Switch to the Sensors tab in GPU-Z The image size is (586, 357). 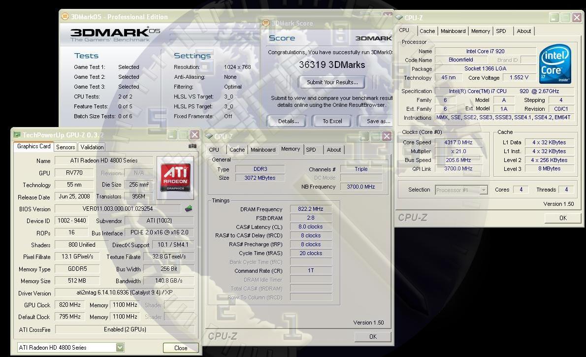(65, 147)
